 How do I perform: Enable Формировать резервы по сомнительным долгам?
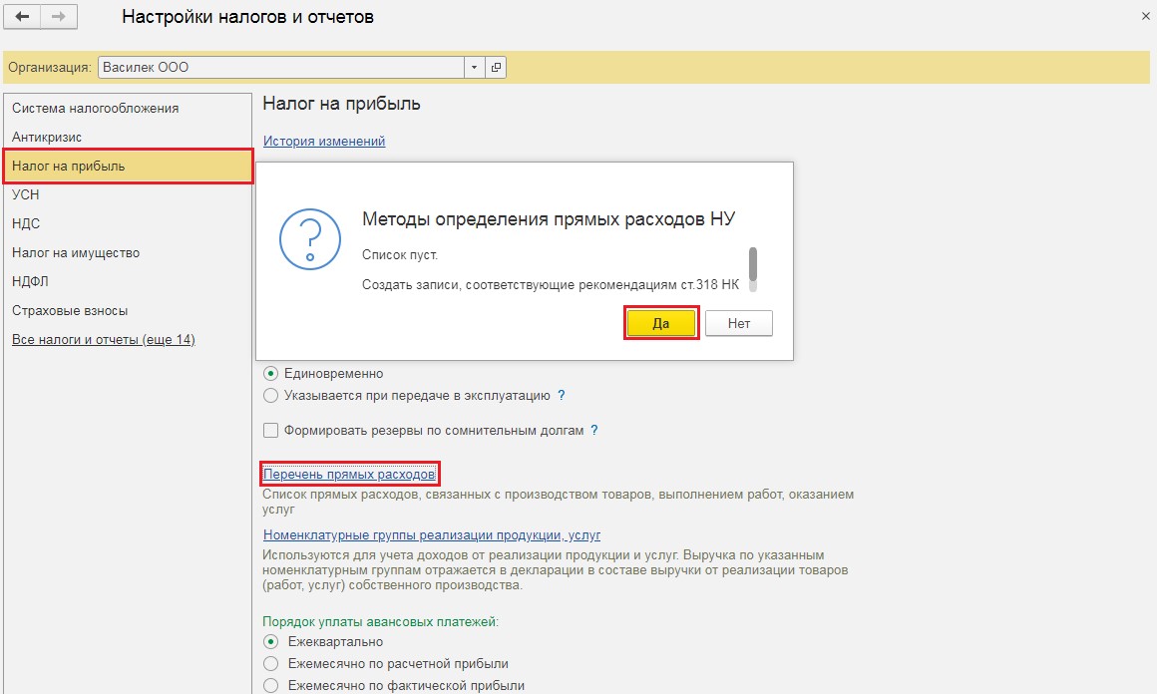point(270,431)
